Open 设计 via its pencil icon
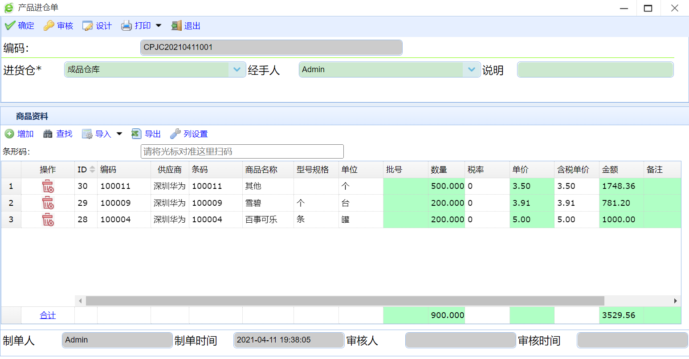Image resolution: width=689 pixels, height=359 pixels. (88, 26)
